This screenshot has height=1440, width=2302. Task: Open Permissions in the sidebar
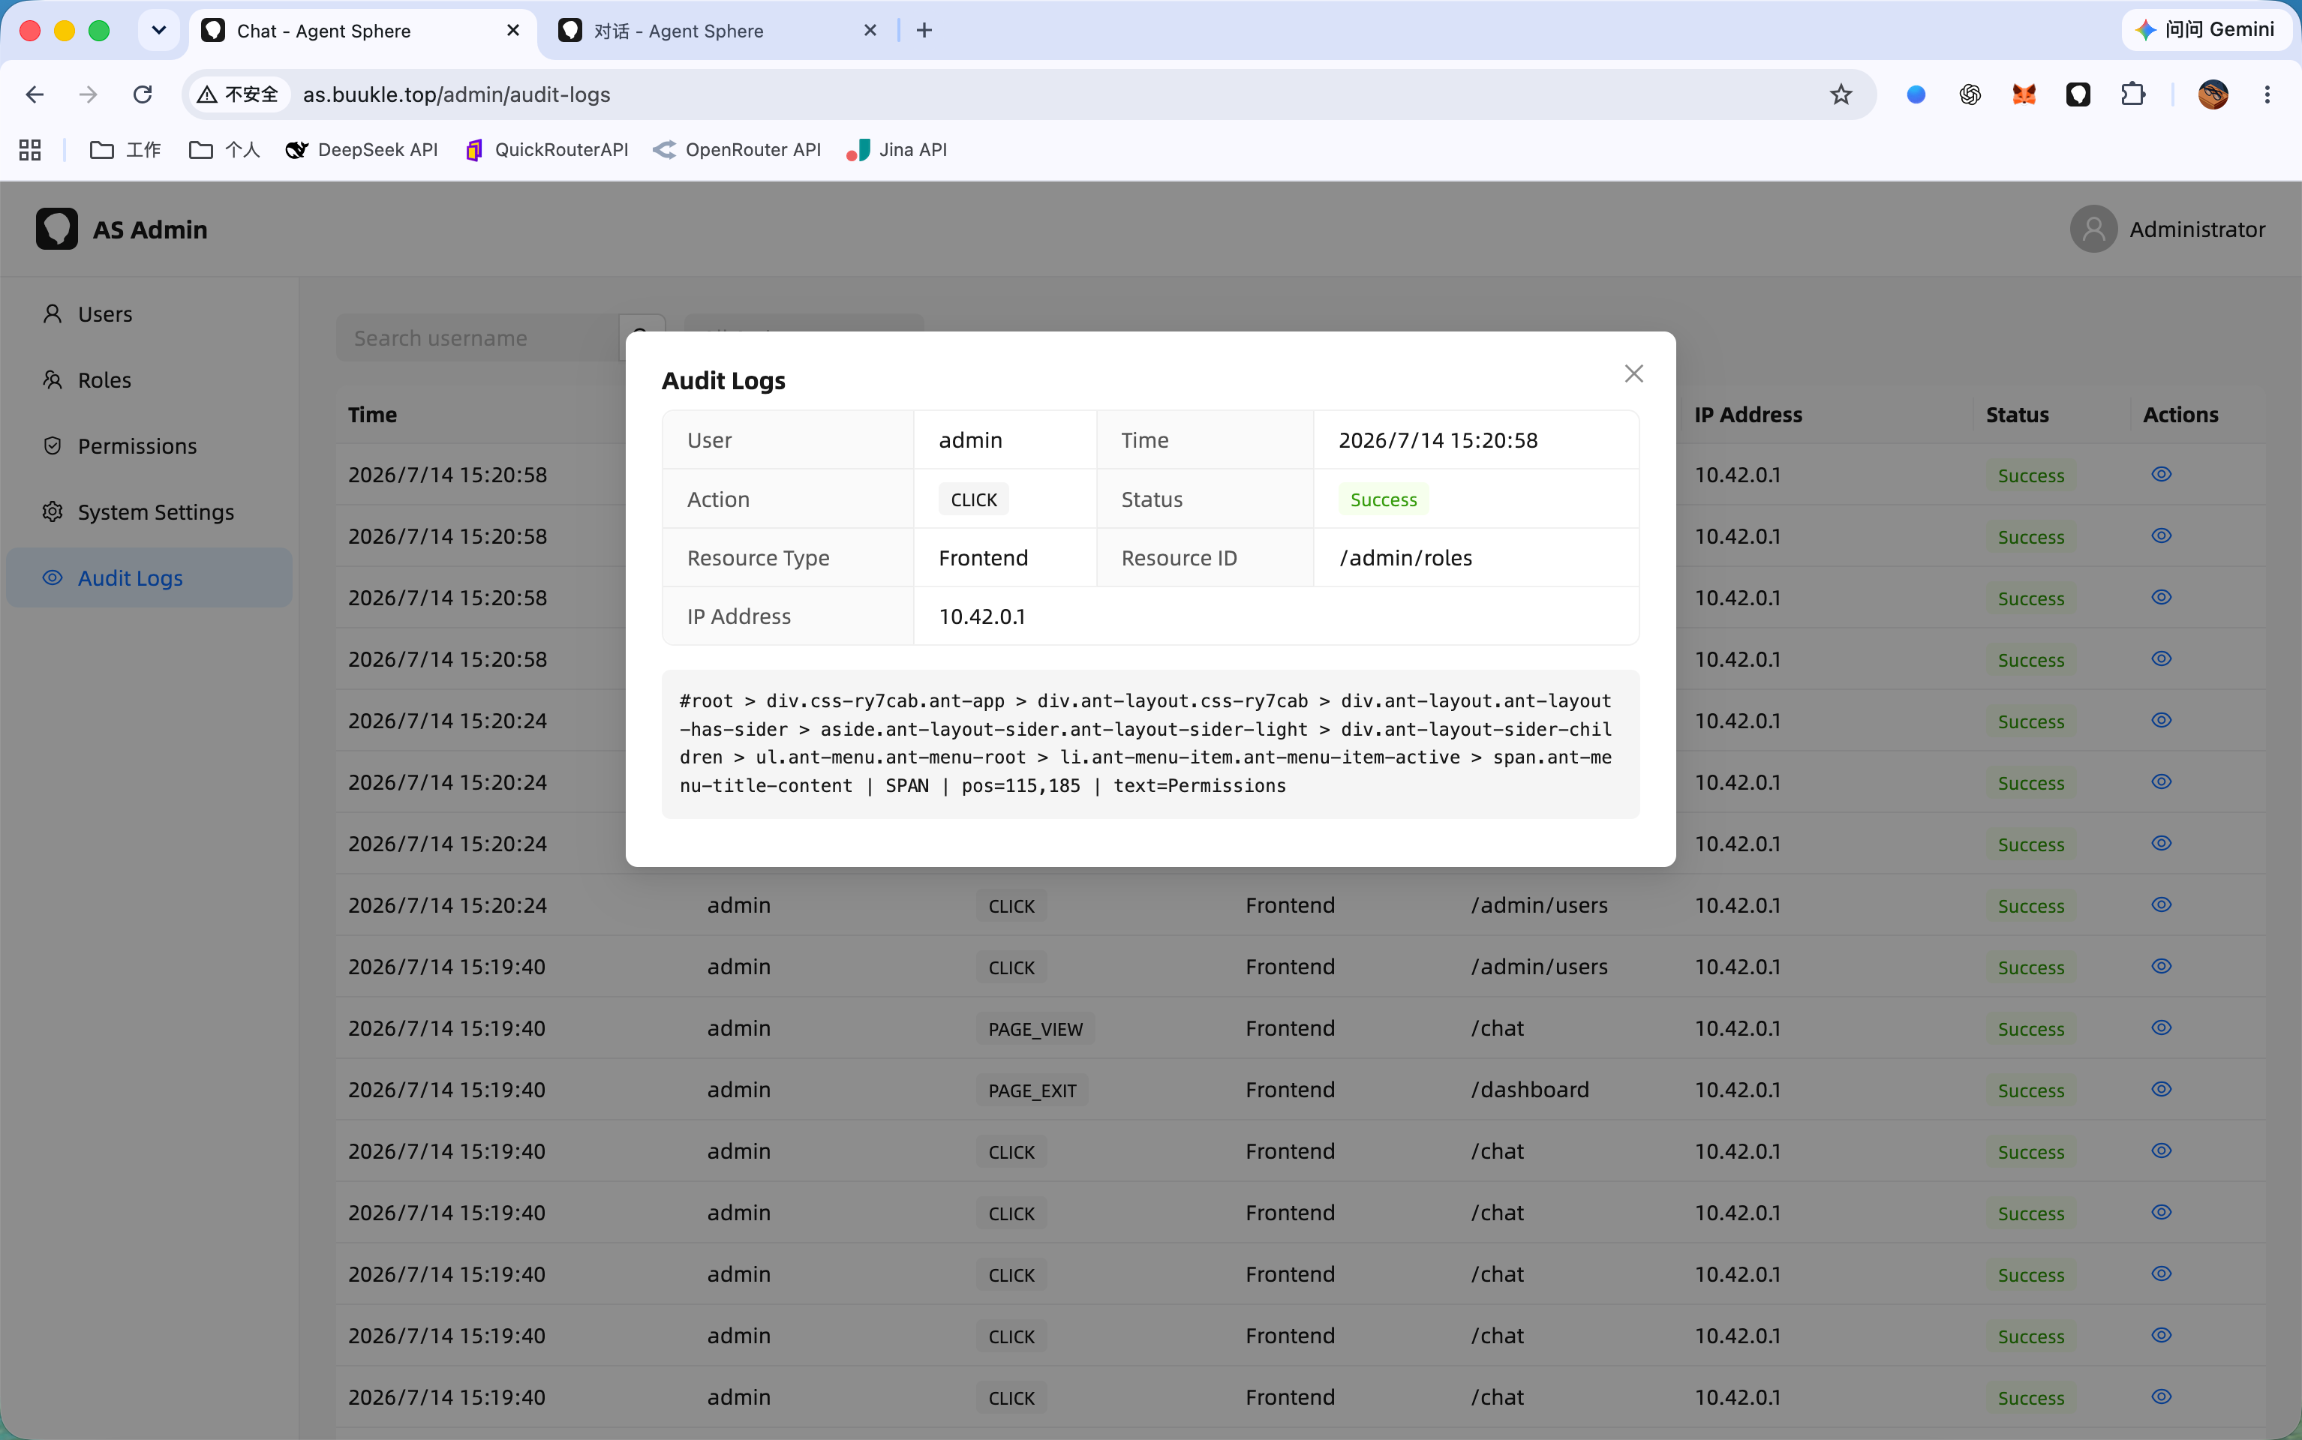pos(149,445)
